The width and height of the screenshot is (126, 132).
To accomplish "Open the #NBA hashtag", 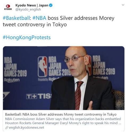I will coord(39,18).
